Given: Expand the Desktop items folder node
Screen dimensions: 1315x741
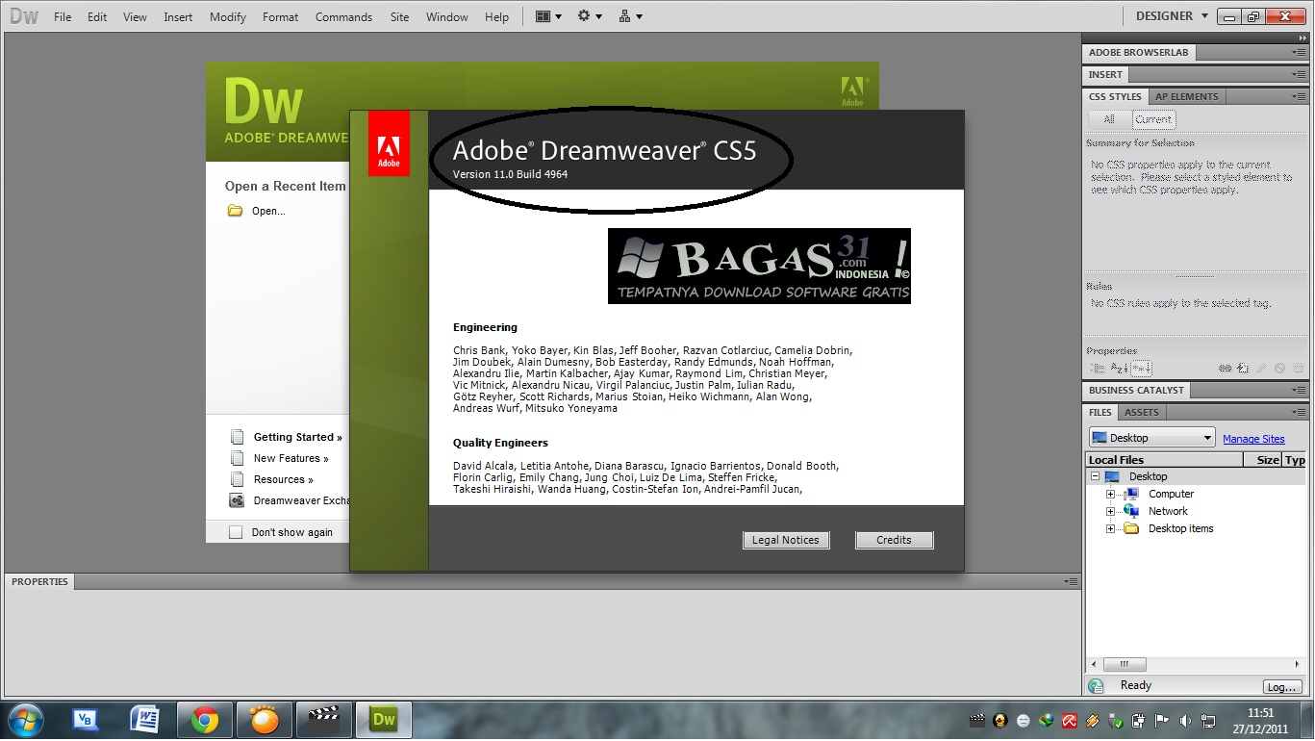Looking at the screenshot, I should click(1110, 528).
